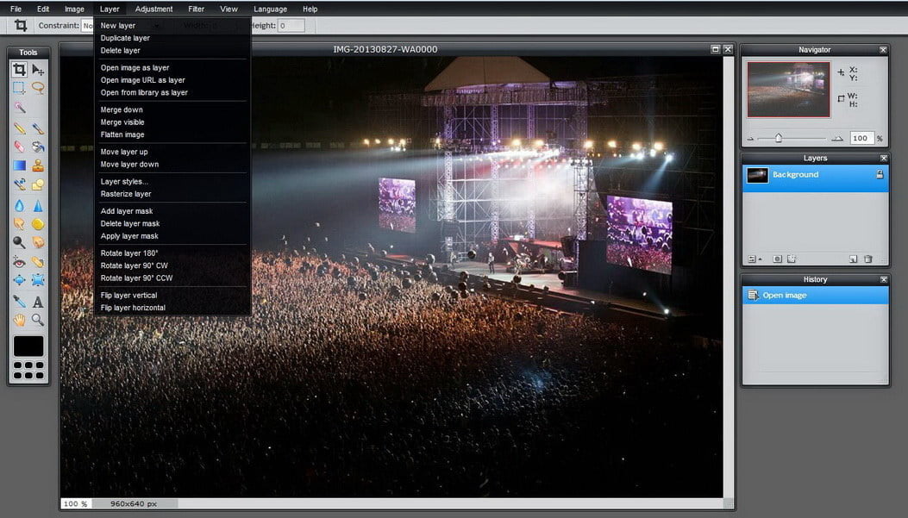Open the Language menu
Image resolution: width=908 pixels, height=518 pixels.
(x=271, y=9)
